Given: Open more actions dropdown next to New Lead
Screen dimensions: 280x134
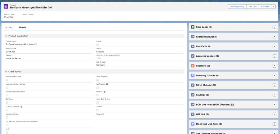Looking at the screenshot, I should pyautogui.click(x=273, y=7).
